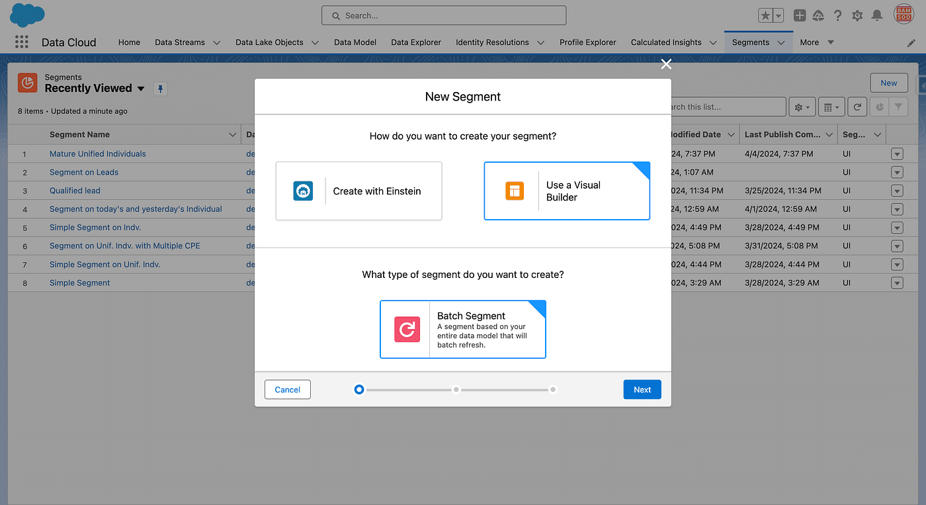The width and height of the screenshot is (926, 505).
Task: Click the pin list view icon
Action: [160, 89]
